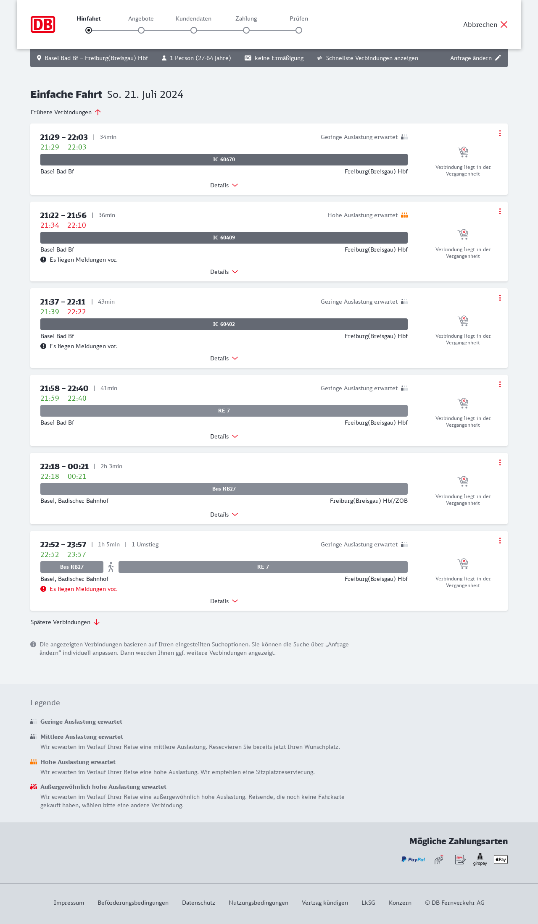Click the pencil icon beside Anfrage ändern

[498, 58]
